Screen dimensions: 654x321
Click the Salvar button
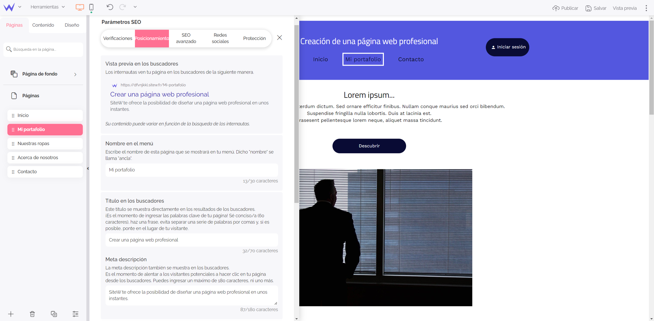point(596,8)
